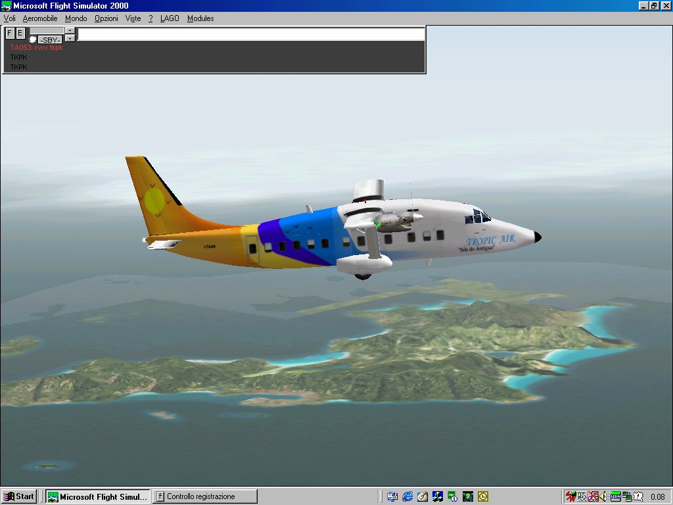
Task: Toggle the round indicator beside -SBY-
Action: click(33, 39)
